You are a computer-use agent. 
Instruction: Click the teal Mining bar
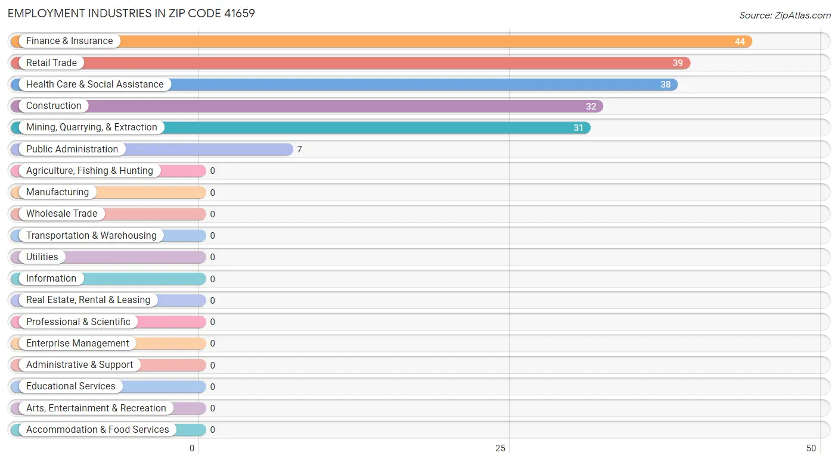[x=300, y=127]
